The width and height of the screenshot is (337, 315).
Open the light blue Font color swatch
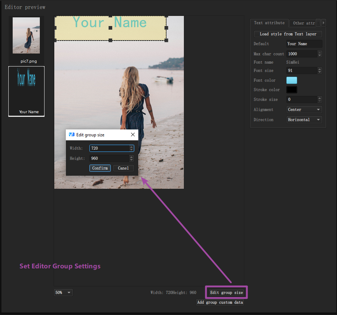click(x=292, y=80)
